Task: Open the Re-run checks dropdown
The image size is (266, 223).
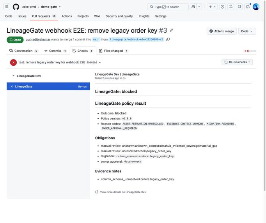Action: tap(237, 62)
